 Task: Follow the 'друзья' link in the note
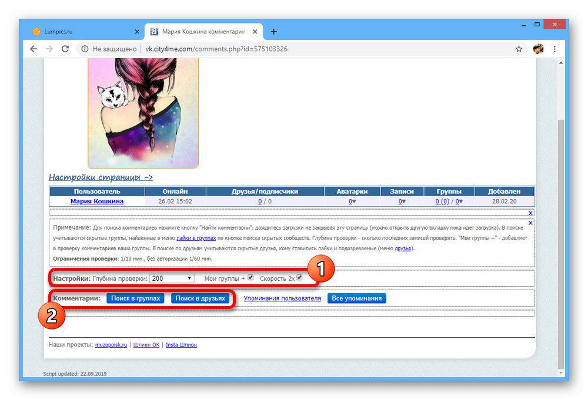click(x=403, y=248)
